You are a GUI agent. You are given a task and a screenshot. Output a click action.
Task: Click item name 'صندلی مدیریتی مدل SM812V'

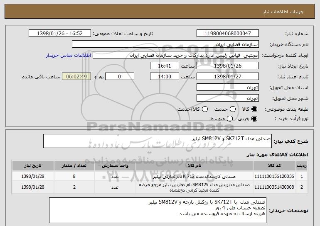tap(194, 187)
